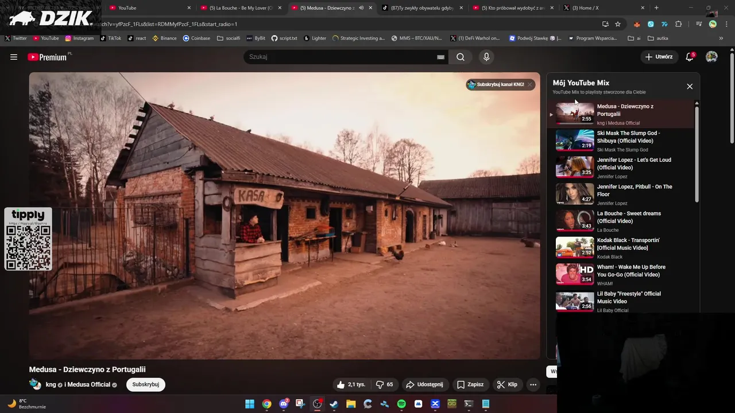
Task: Open a new browser tab
Action: point(656,8)
